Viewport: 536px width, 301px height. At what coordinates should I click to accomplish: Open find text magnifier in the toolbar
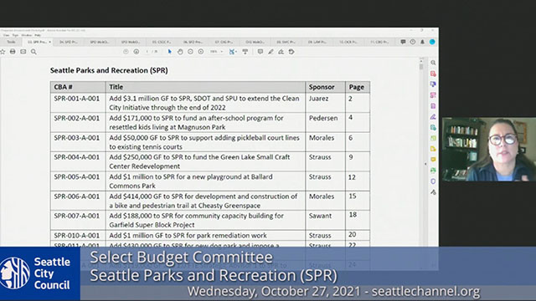(33, 52)
